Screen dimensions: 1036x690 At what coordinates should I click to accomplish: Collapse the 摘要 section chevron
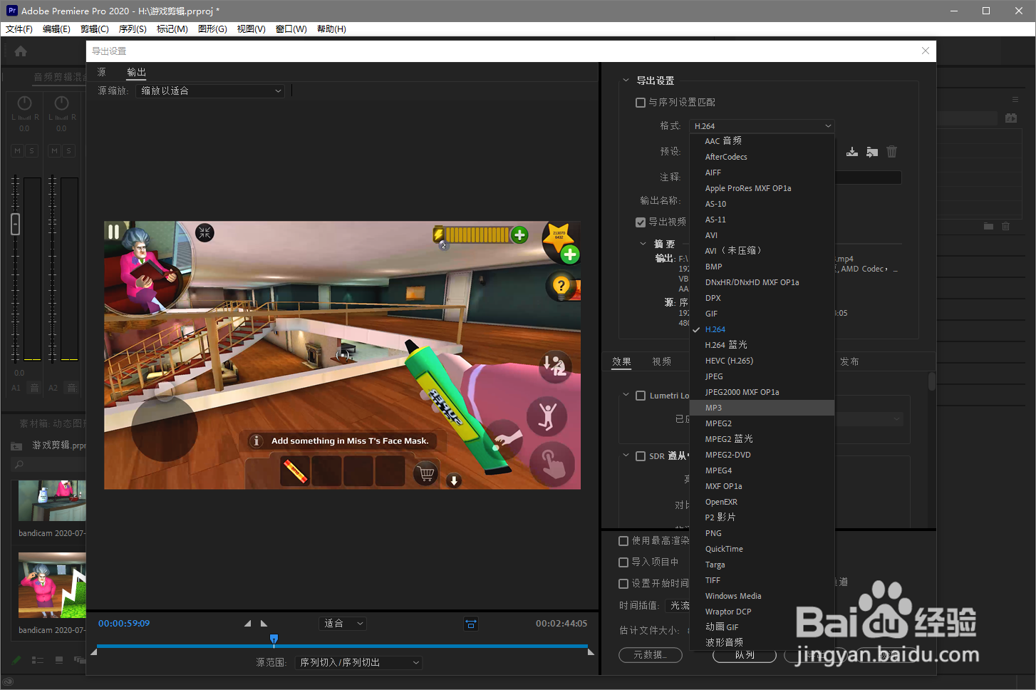[643, 244]
